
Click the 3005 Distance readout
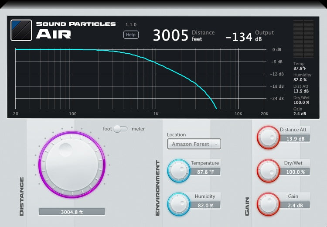(x=170, y=35)
